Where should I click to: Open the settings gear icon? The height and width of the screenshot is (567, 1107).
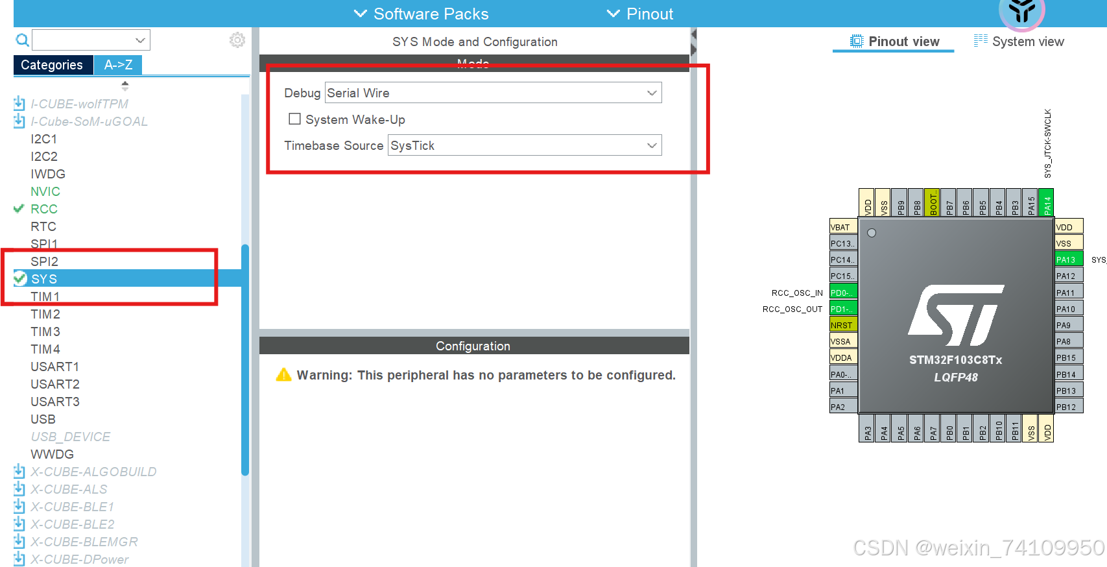tap(237, 40)
